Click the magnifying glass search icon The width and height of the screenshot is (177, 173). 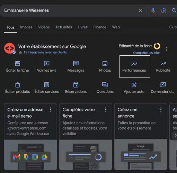[174, 10]
